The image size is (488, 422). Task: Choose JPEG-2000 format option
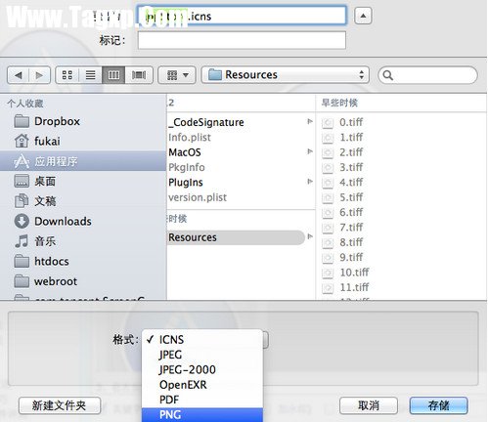(x=202, y=369)
